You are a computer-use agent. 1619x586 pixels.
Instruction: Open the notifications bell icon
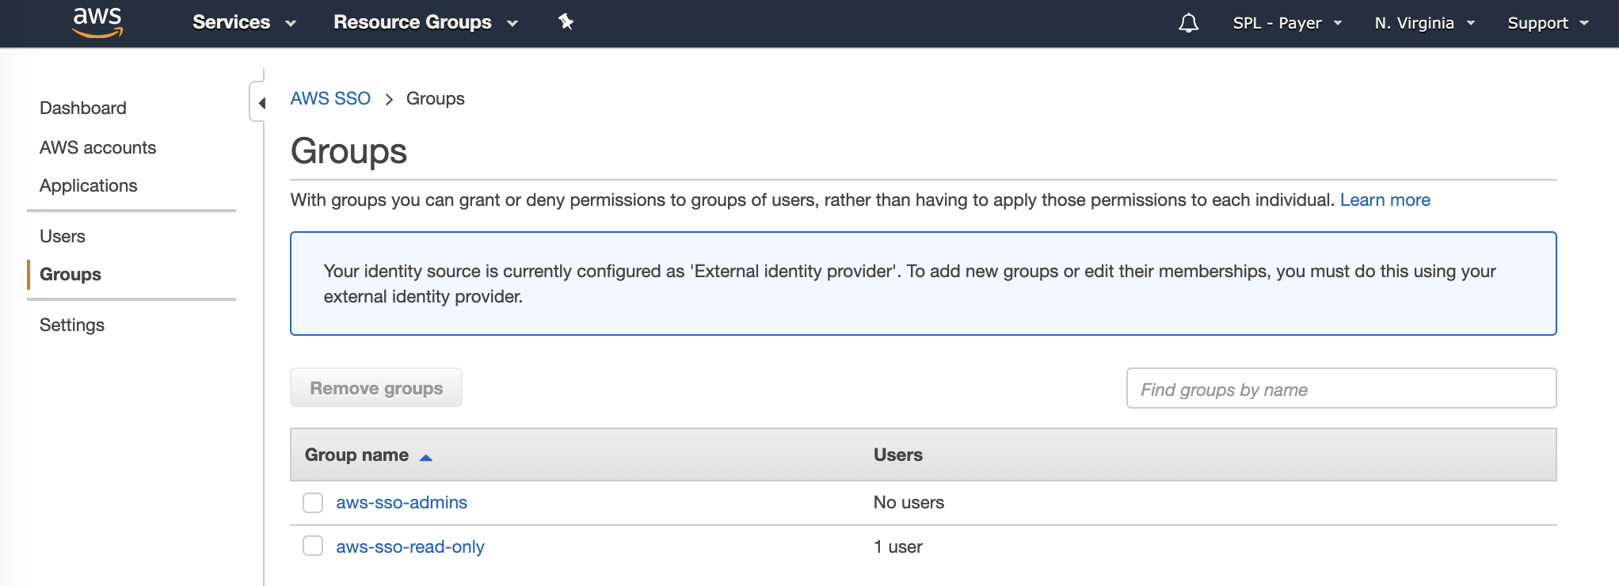pyautogui.click(x=1188, y=23)
